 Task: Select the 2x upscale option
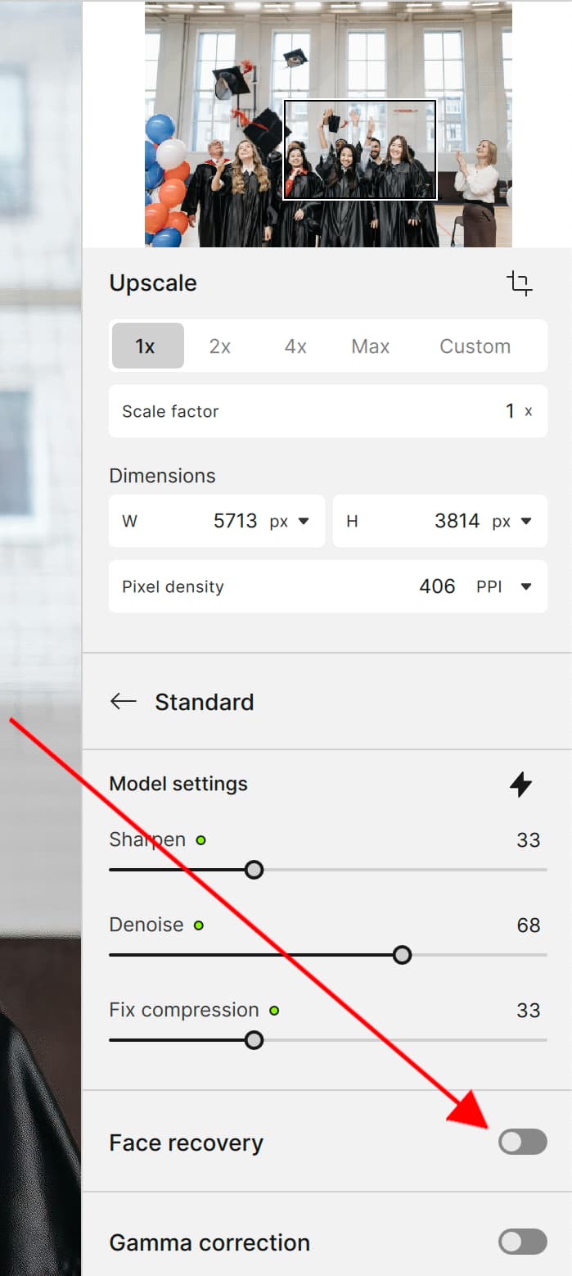219,346
